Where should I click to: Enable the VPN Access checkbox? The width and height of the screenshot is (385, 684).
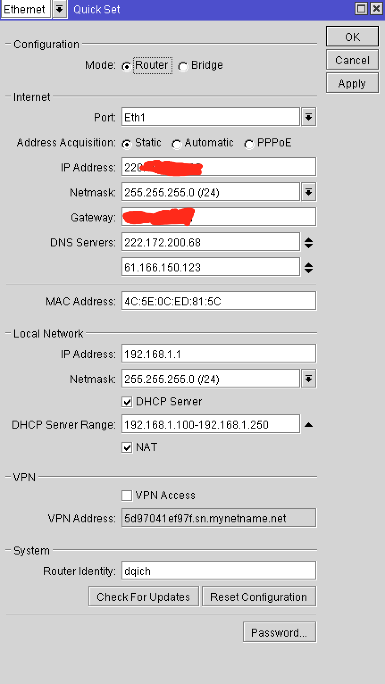tap(127, 496)
